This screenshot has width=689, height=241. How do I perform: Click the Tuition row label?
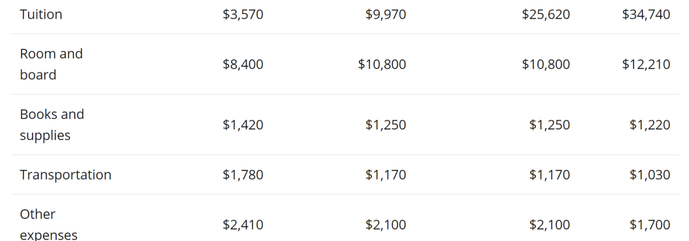pyautogui.click(x=41, y=14)
